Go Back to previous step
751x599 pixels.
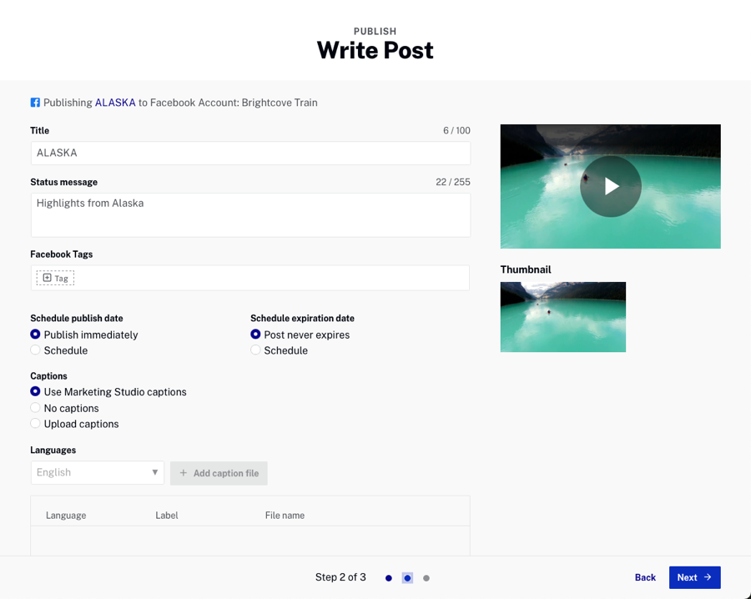tap(645, 577)
